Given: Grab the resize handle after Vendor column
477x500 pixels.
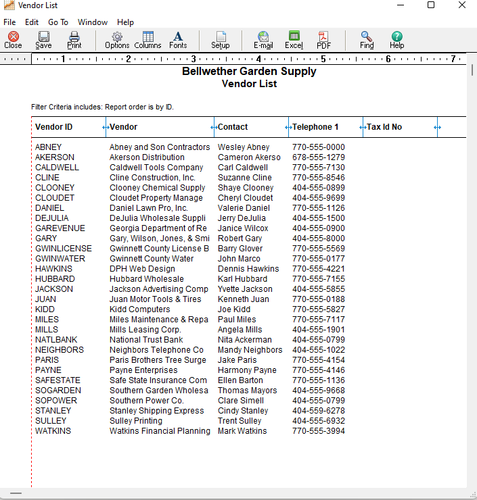Looking at the screenshot, I should tap(214, 127).
